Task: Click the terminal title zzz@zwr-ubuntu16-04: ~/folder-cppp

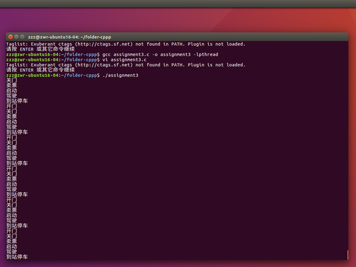Action: pos(69,37)
